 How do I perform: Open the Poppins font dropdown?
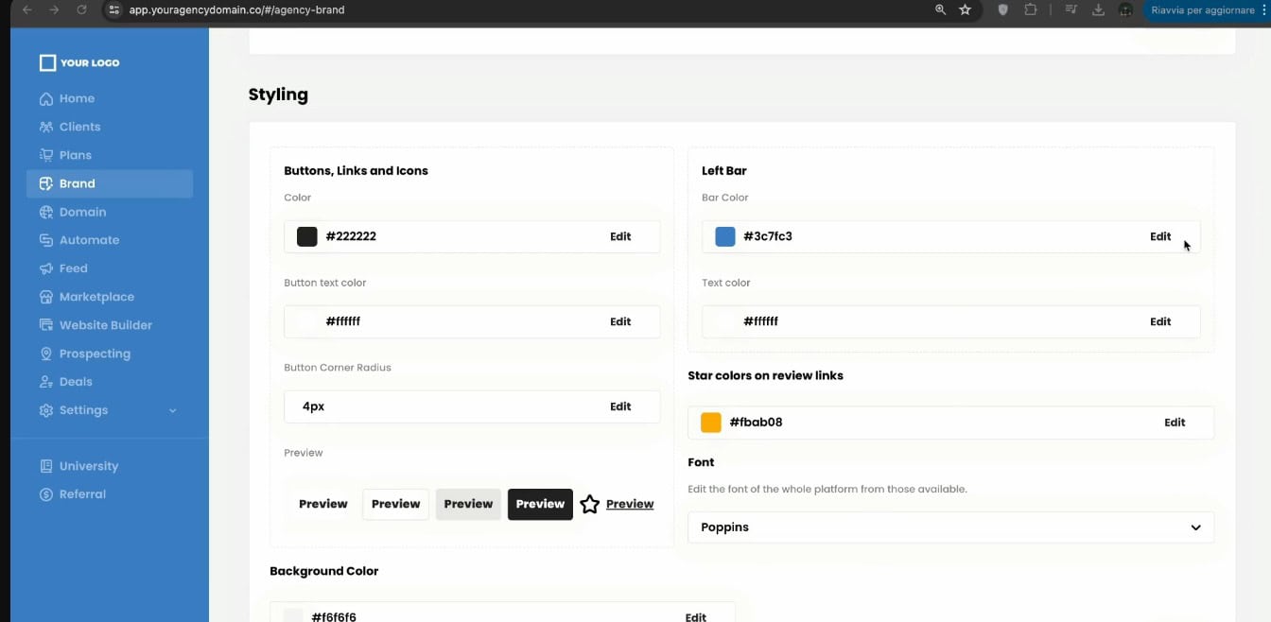point(950,527)
